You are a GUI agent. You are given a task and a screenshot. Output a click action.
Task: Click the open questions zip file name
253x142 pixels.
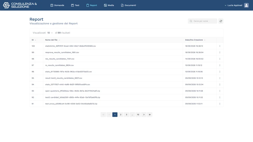point(72,91)
